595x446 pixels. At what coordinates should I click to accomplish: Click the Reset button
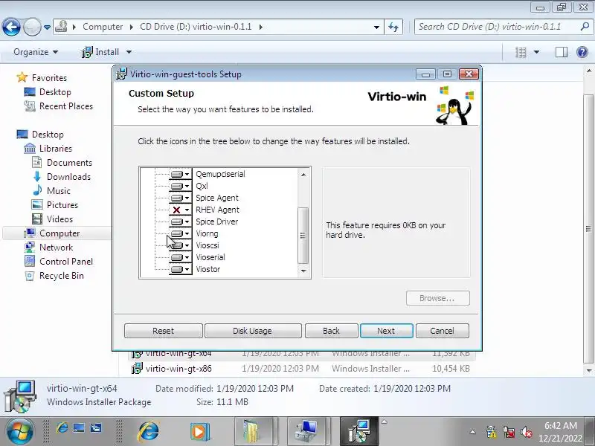coord(163,331)
